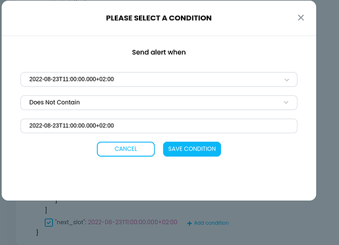This screenshot has height=245, width=339.
Task: Dismiss dialog by clicking the gray overlay
Action: (x=327, y=110)
